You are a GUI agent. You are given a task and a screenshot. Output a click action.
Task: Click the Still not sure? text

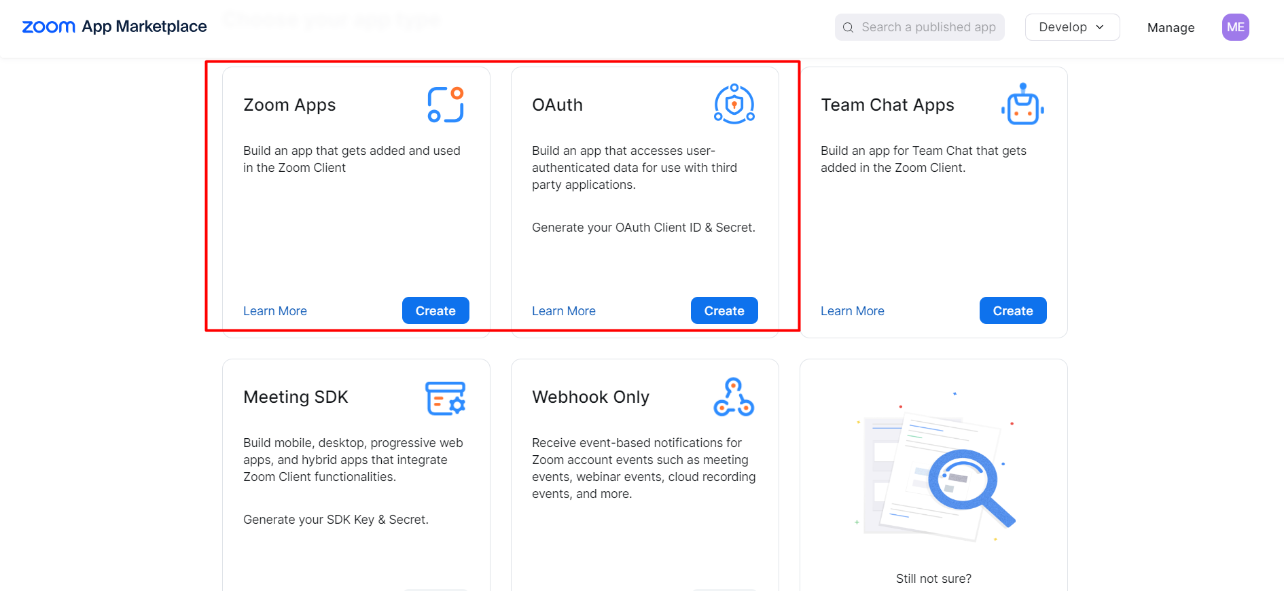[933, 579]
